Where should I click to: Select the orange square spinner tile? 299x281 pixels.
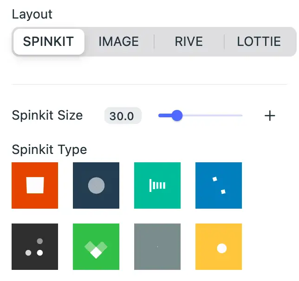pyautogui.click(x=35, y=185)
